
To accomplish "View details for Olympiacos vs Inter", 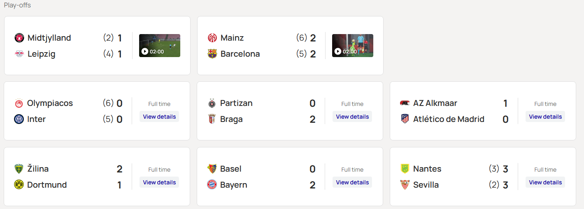I will 159,117.
